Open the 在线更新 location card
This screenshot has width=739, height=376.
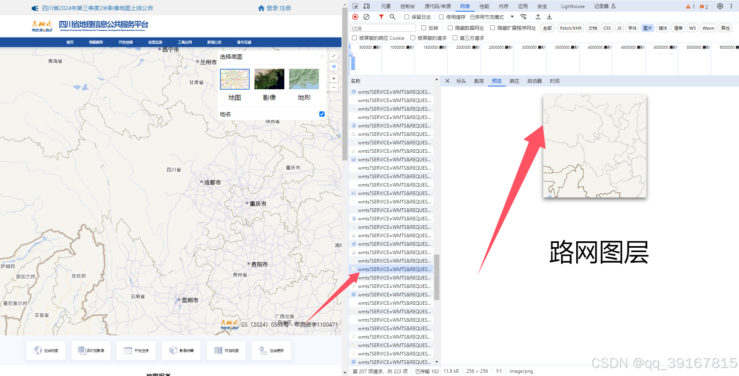click(x=271, y=350)
